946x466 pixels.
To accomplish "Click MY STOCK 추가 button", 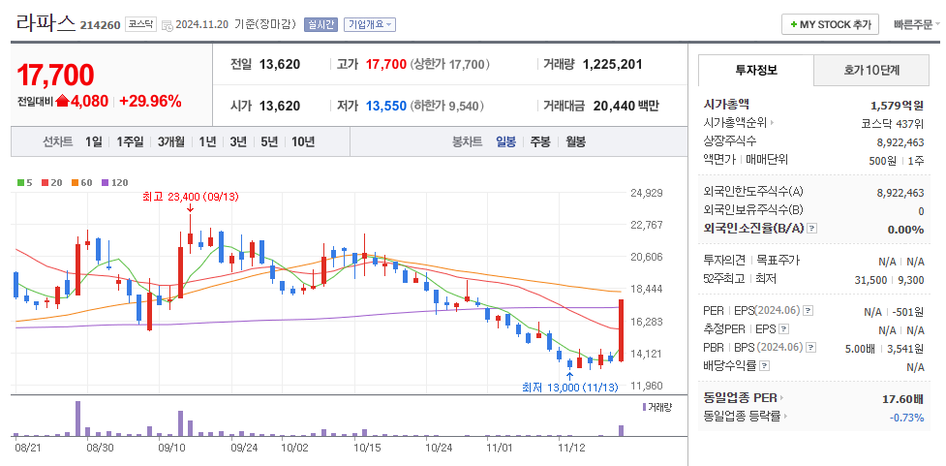I will [830, 25].
